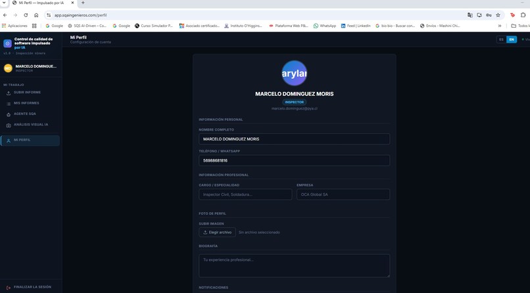Viewport: 530px width, 293px height.
Task: Click the translate page icon in address bar
Action: (x=470, y=15)
